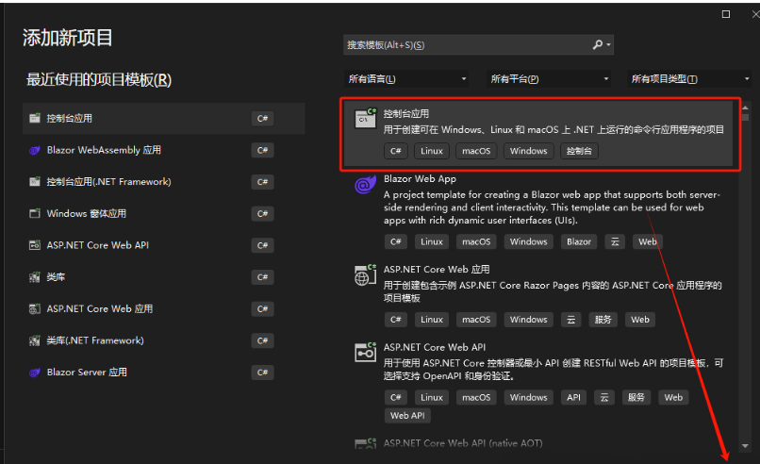The image size is (760, 464).
Task: Click the 类库 class library icon
Action: click(34, 277)
